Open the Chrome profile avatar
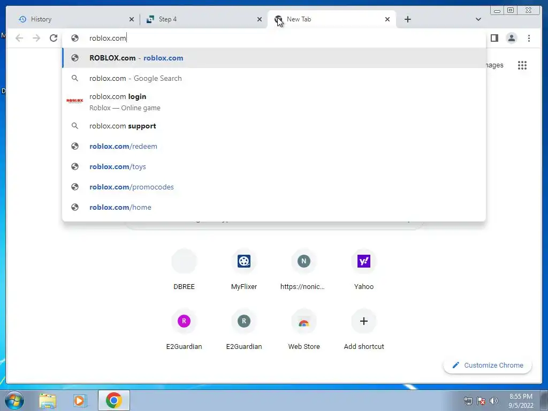This screenshot has height=411, width=548. point(511,38)
